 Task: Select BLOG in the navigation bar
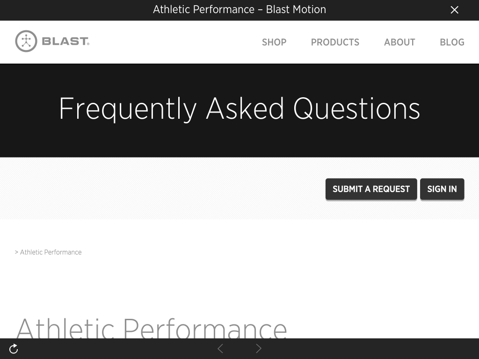pos(452,42)
